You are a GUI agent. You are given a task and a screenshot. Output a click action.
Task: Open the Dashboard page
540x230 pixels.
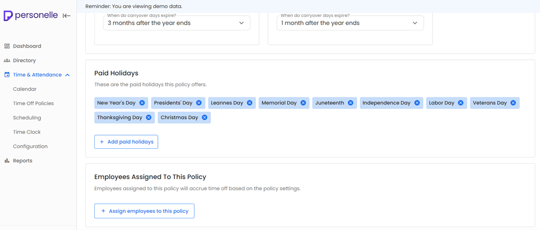[x=27, y=46]
